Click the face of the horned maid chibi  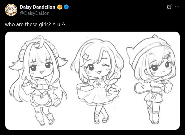coord(40,69)
